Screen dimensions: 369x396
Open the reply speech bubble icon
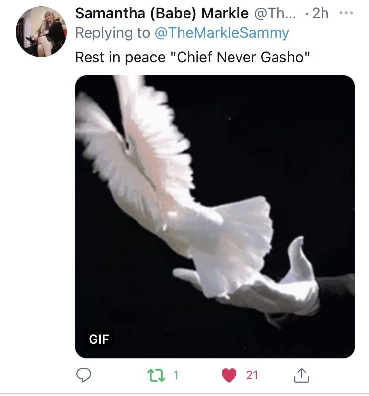pos(84,375)
